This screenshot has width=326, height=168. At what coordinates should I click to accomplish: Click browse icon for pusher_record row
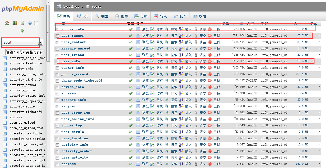tap(138, 74)
